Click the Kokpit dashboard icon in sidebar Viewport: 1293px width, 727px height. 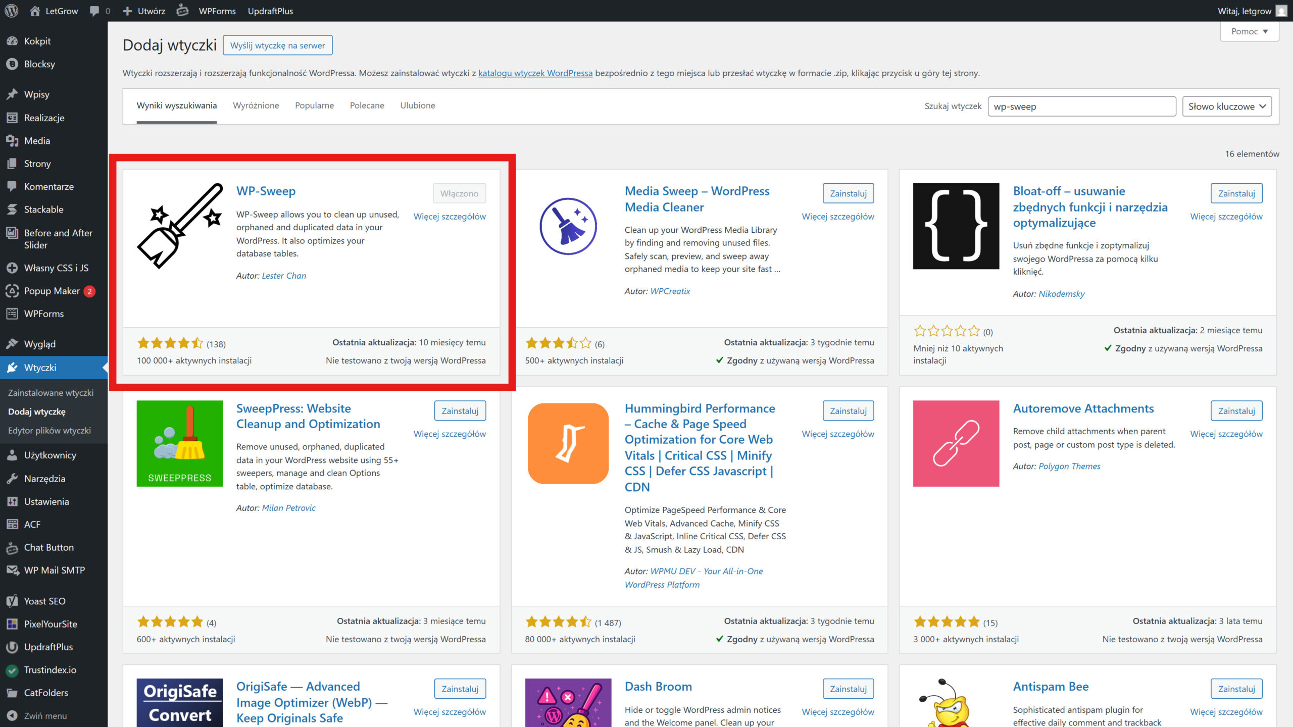click(x=12, y=41)
